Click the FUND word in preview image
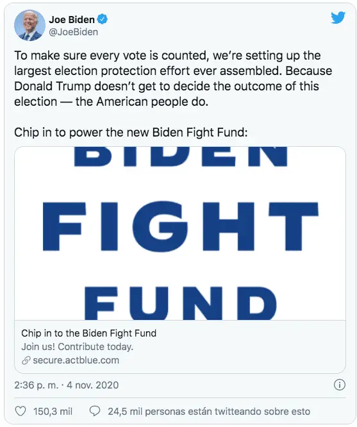The width and height of the screenshot is (357, 427). tap(181, 303)
